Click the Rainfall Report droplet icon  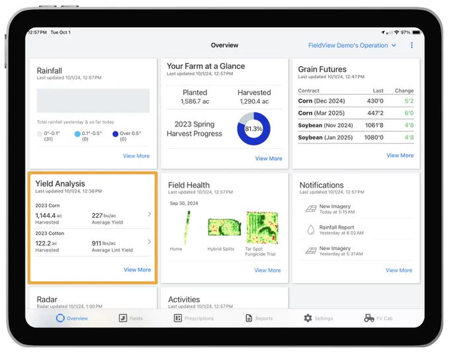(x=311, y=230)
